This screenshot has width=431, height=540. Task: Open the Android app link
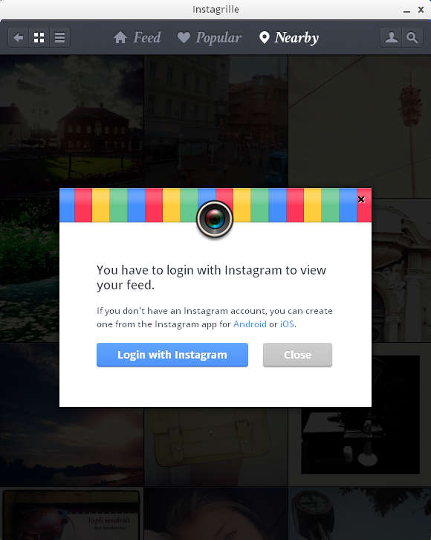250,324
